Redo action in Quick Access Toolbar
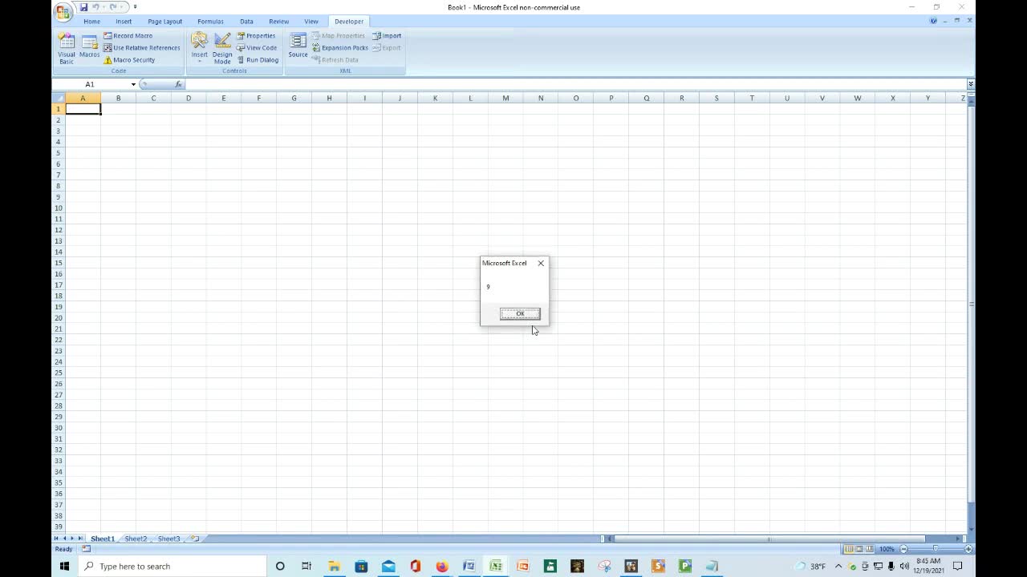Image resolution: width=1027 pixels, height=577 pixels. click(x=113, y=7)
